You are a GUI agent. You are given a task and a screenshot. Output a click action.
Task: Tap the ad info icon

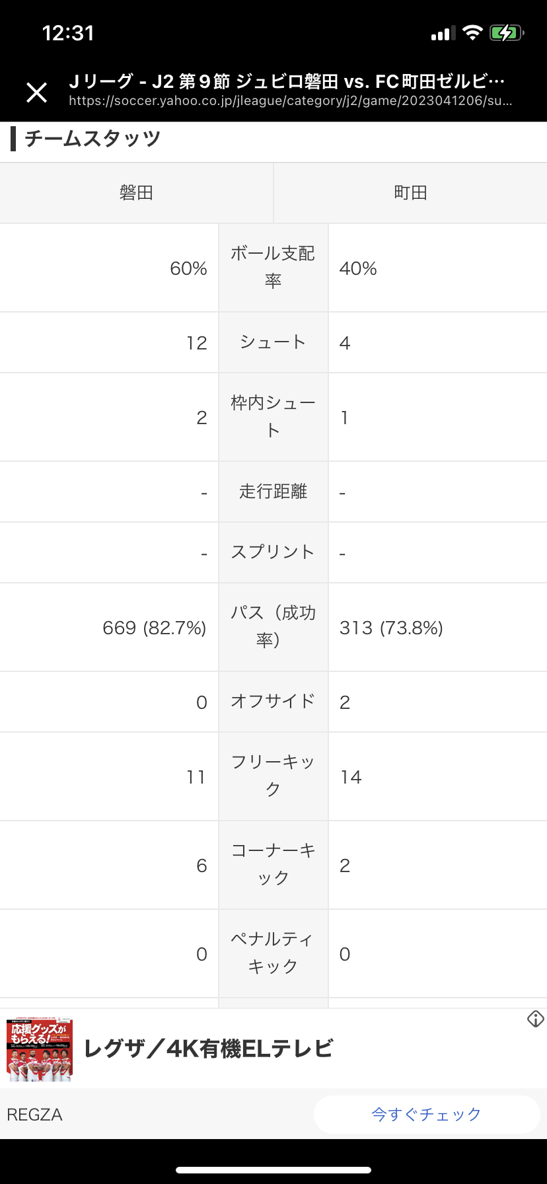[536, 1019]
